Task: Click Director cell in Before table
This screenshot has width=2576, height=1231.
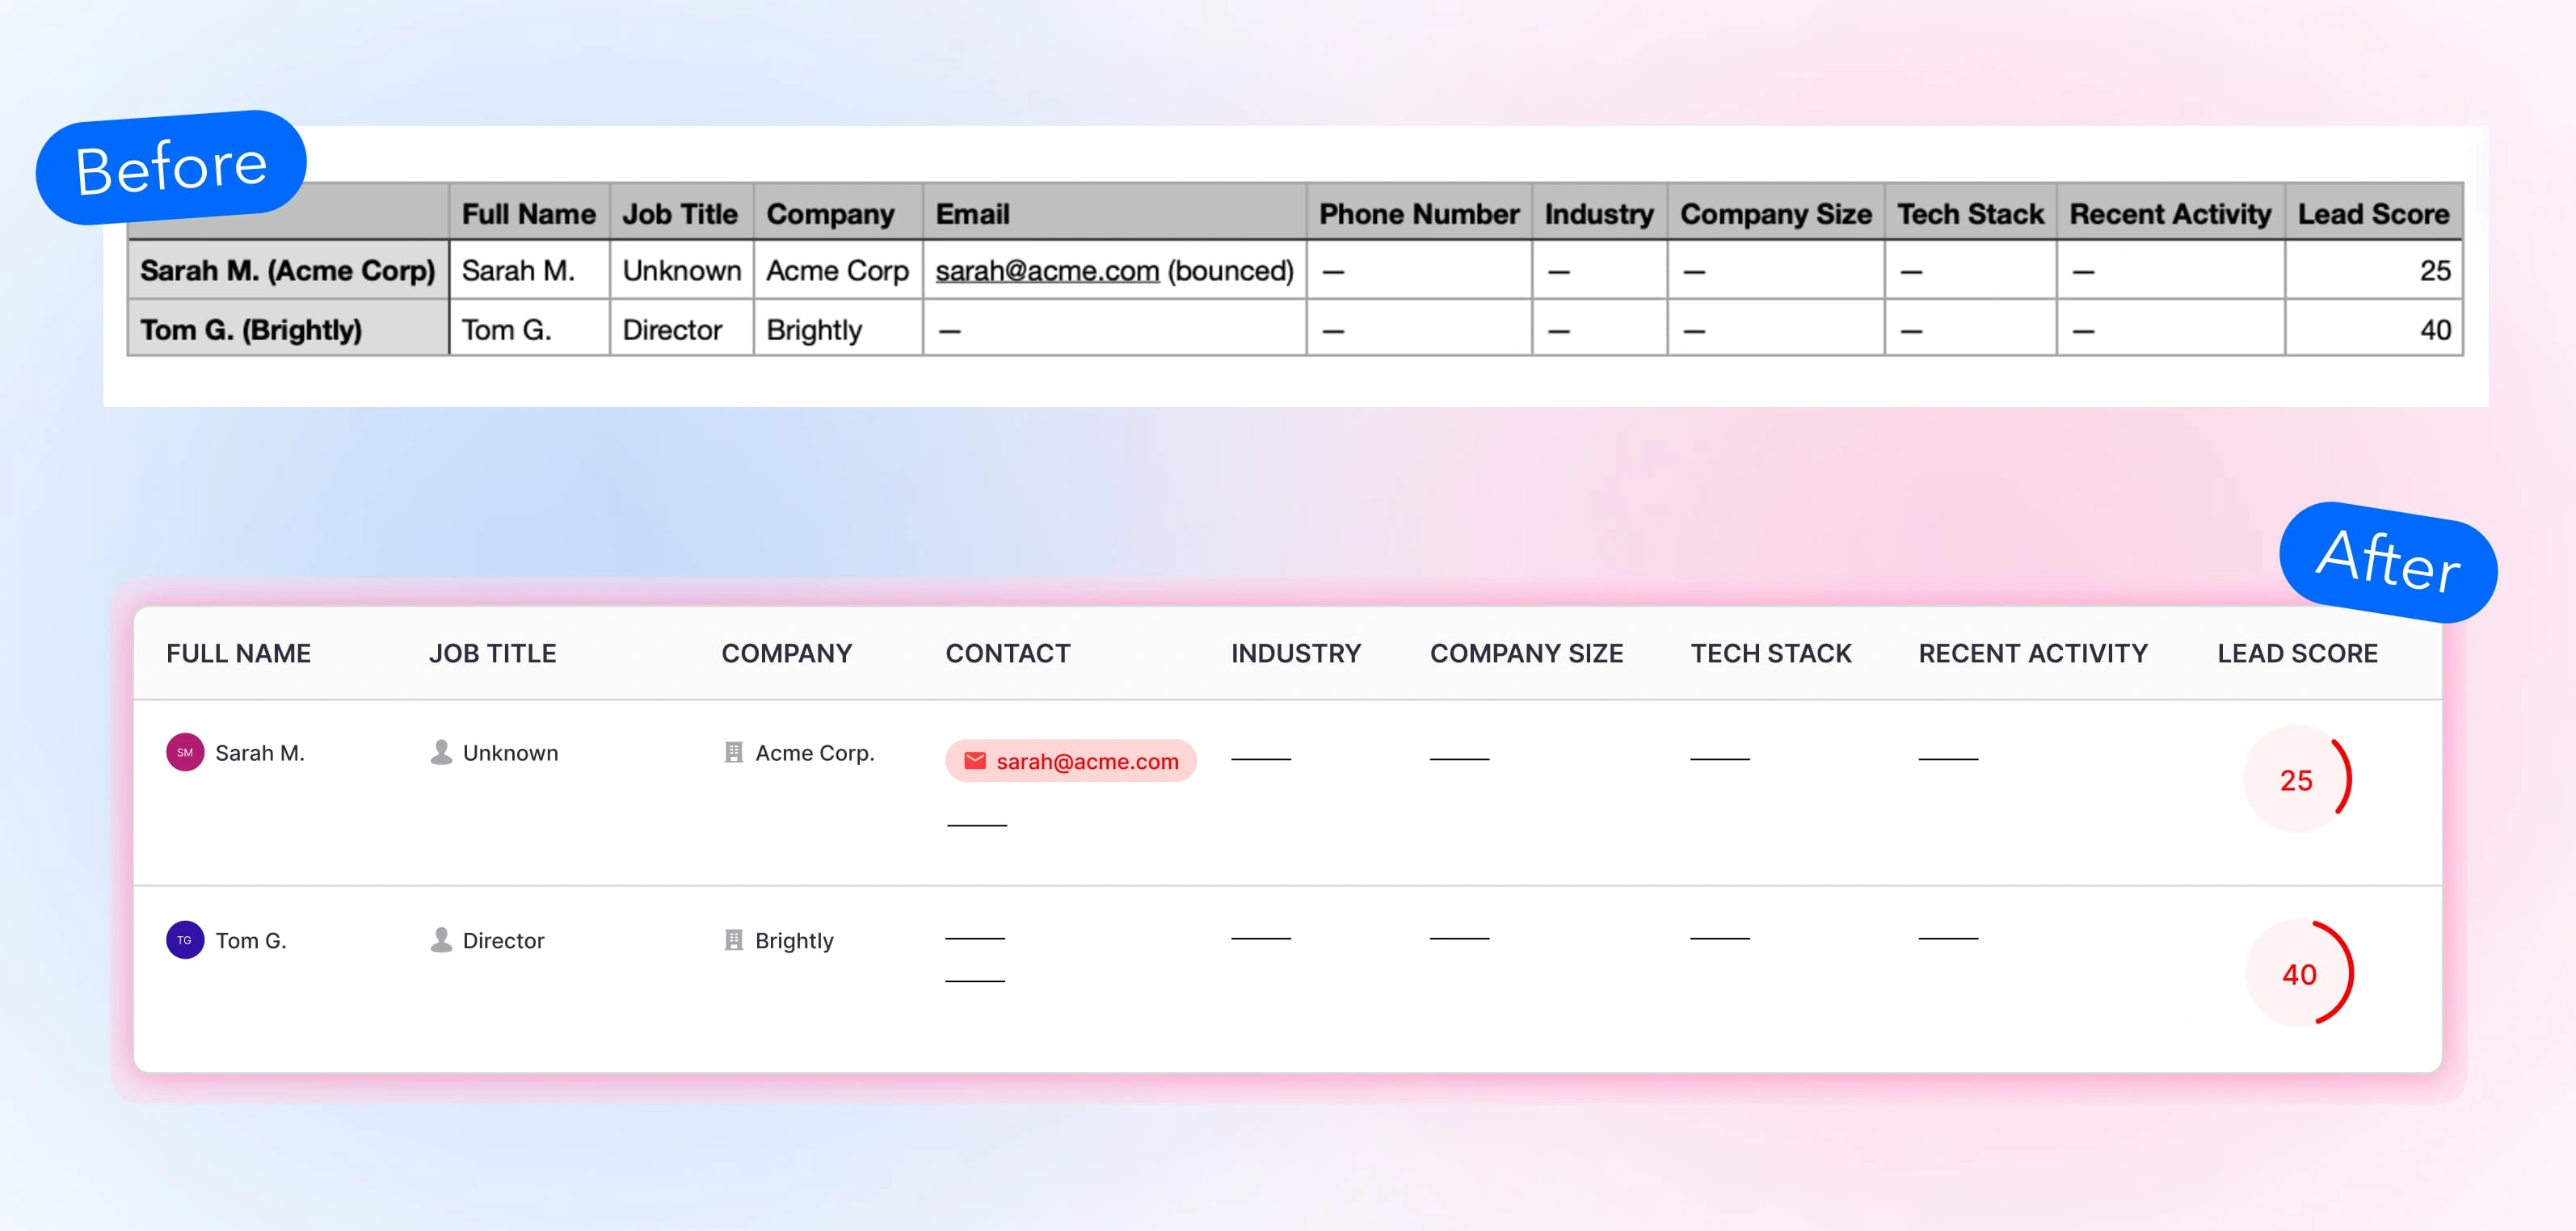Action: pyautogui.click(x=681, y=329)
